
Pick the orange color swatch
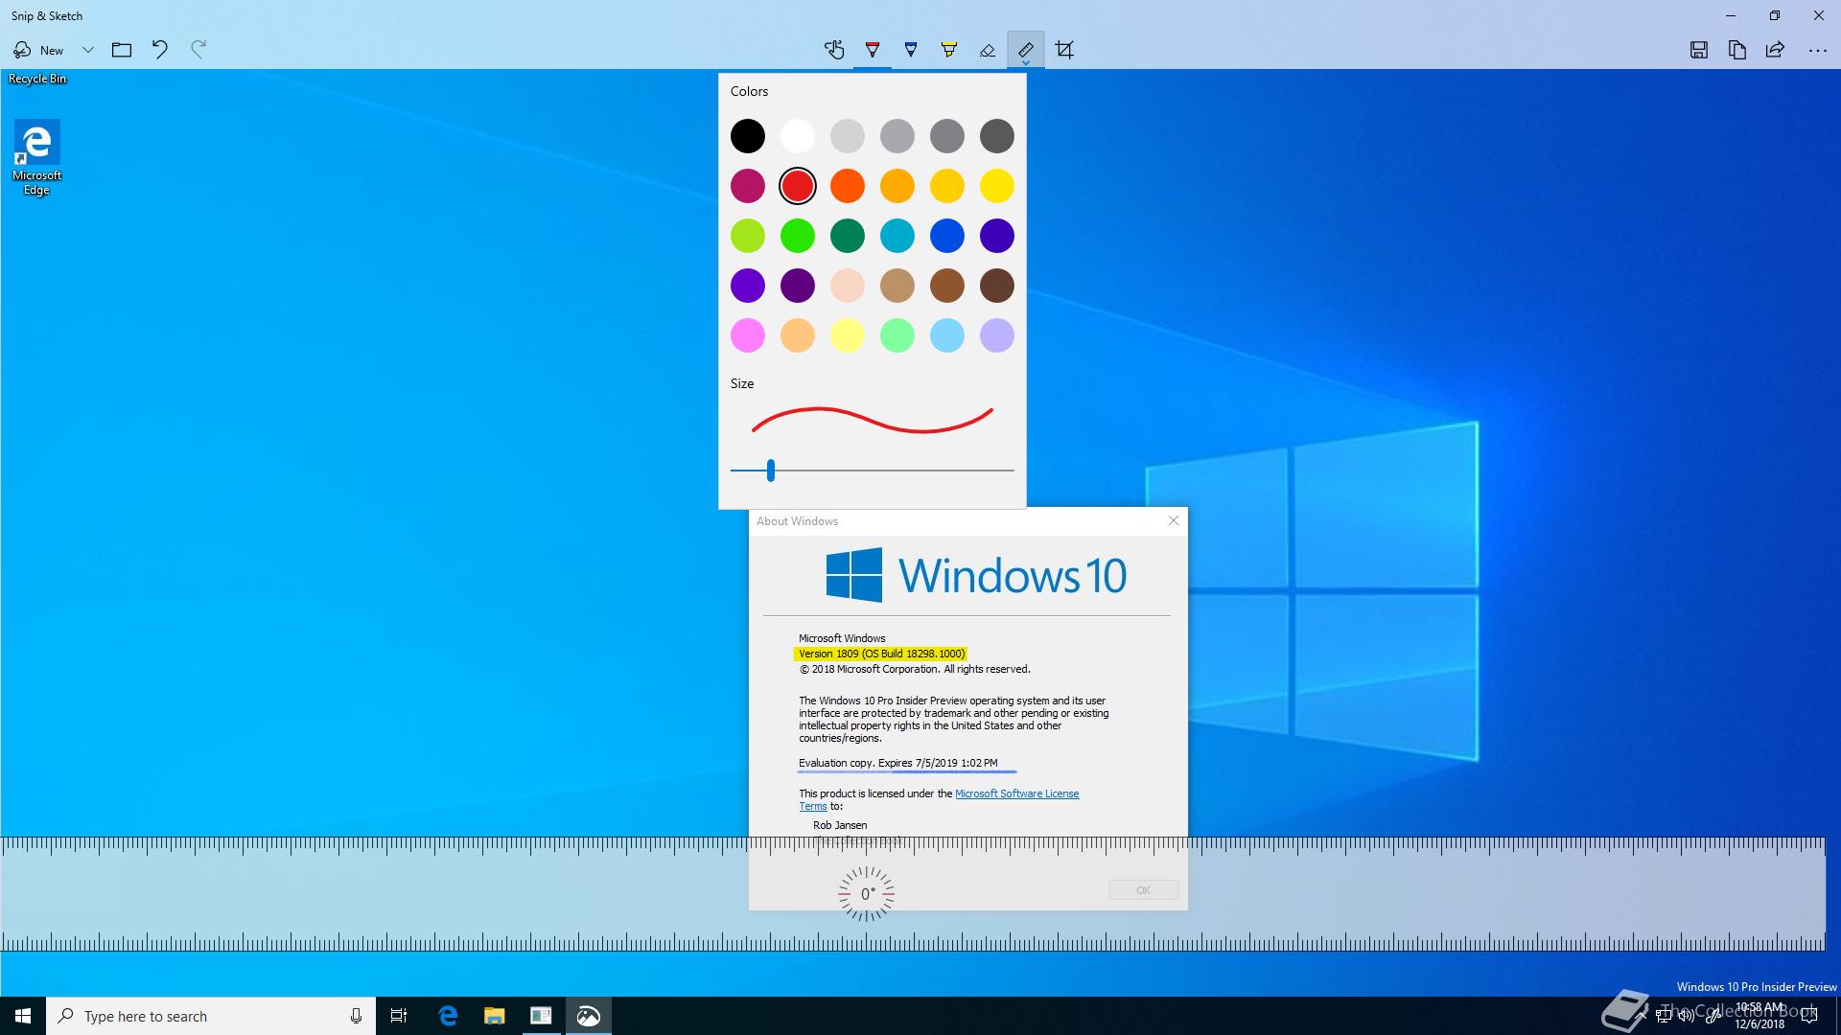click(x=848, y=186)
